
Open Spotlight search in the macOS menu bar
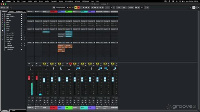[180, 1]
